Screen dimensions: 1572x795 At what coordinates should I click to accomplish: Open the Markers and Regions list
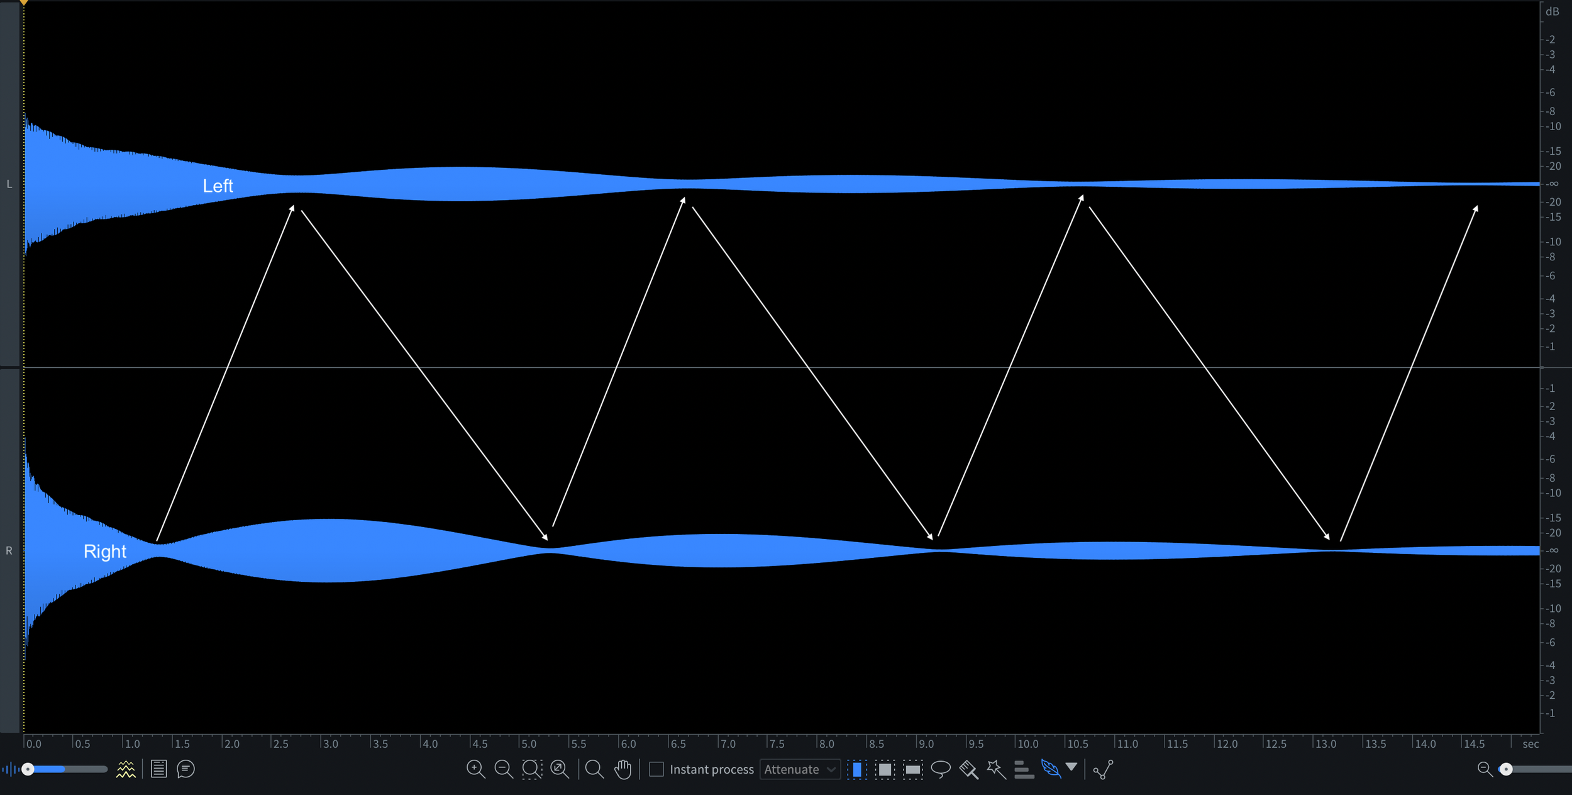click(x=158, y=769)
